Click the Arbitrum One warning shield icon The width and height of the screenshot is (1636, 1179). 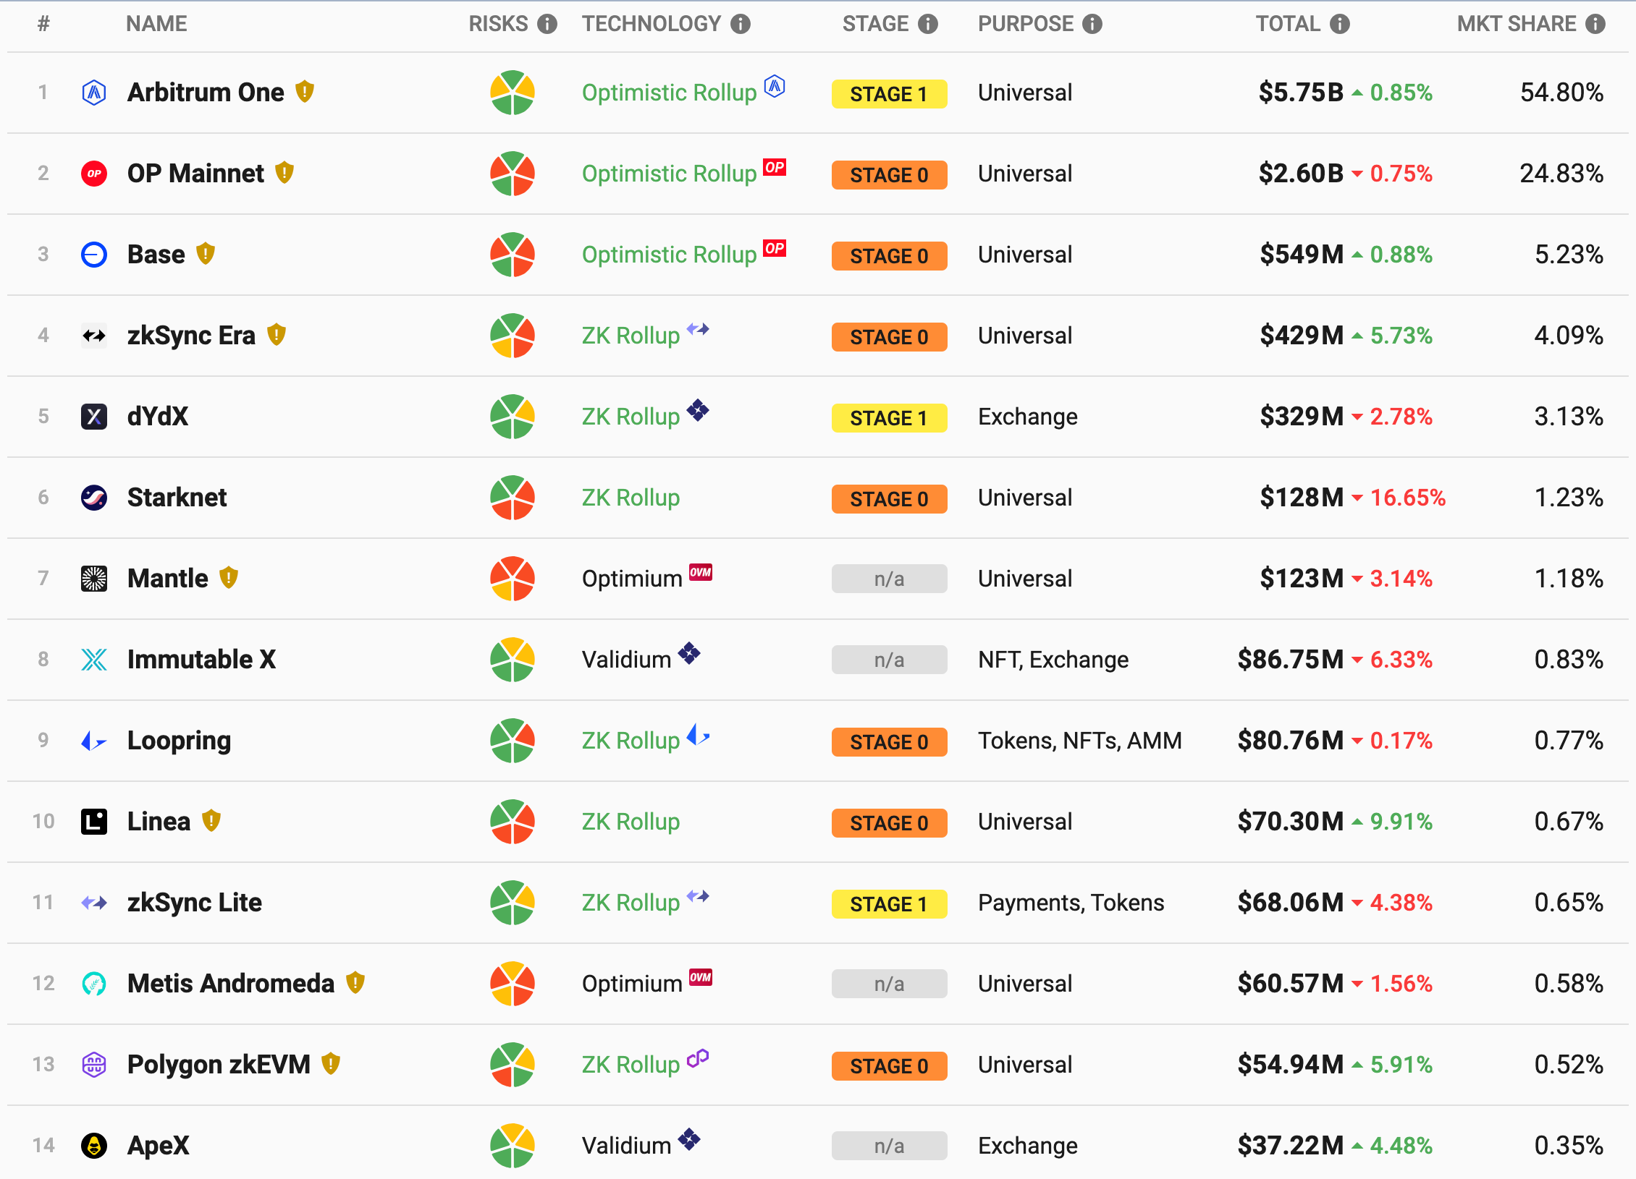click(305, 92)
